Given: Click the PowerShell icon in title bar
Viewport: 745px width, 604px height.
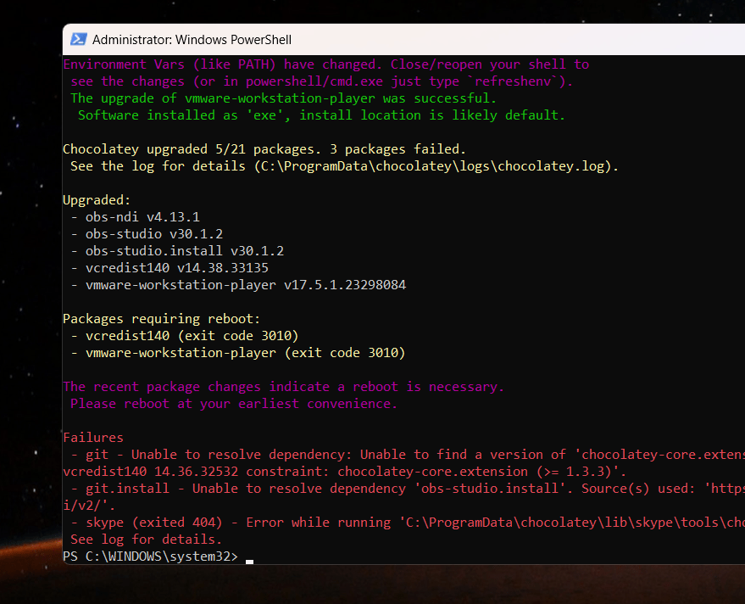Looking at the screenshot, I should click(x=78, y=39).
